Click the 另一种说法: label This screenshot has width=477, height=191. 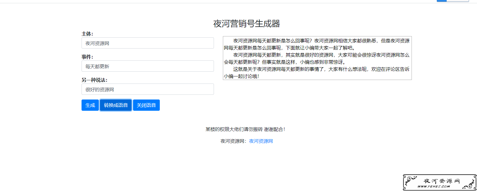tap(95, 80)
